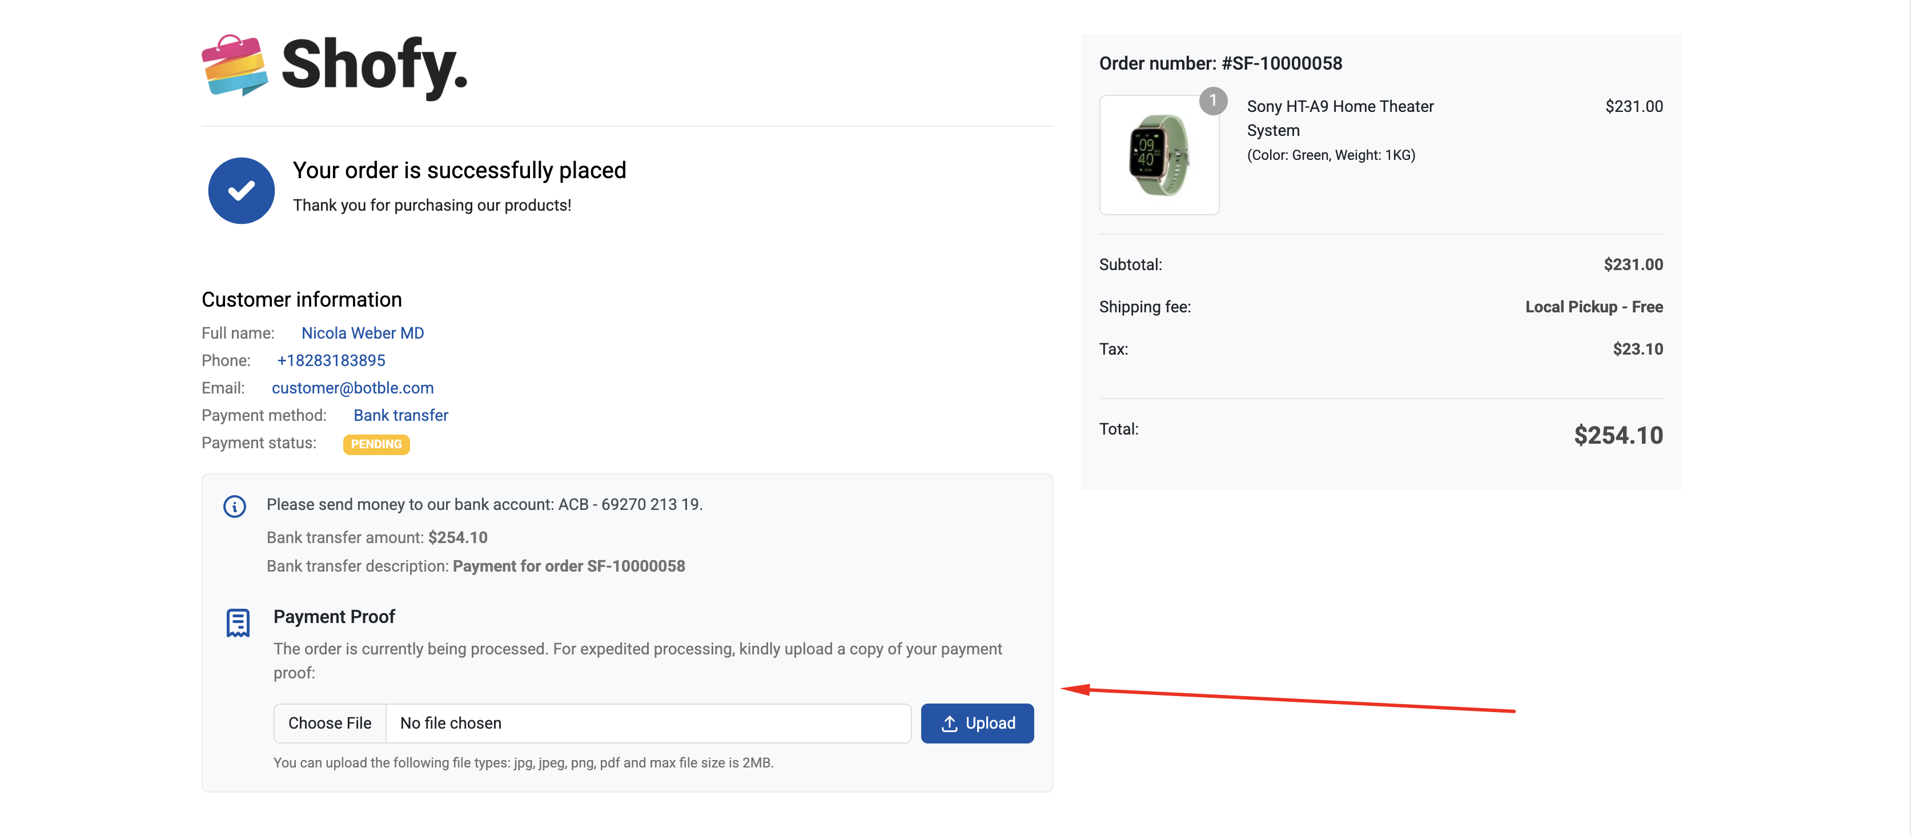Click the blue checkmark success icon
This screenshot has height=836, width=1912.
pos(241,190)
